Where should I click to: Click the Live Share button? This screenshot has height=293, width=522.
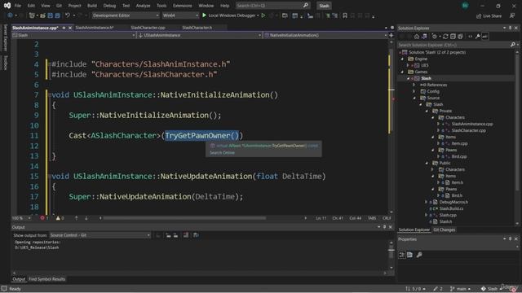tap(489, 15)
